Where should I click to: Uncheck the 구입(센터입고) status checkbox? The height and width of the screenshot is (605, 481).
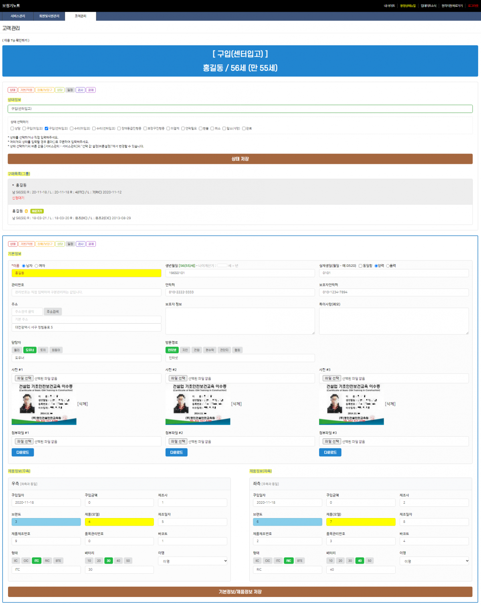click(46, 129)
